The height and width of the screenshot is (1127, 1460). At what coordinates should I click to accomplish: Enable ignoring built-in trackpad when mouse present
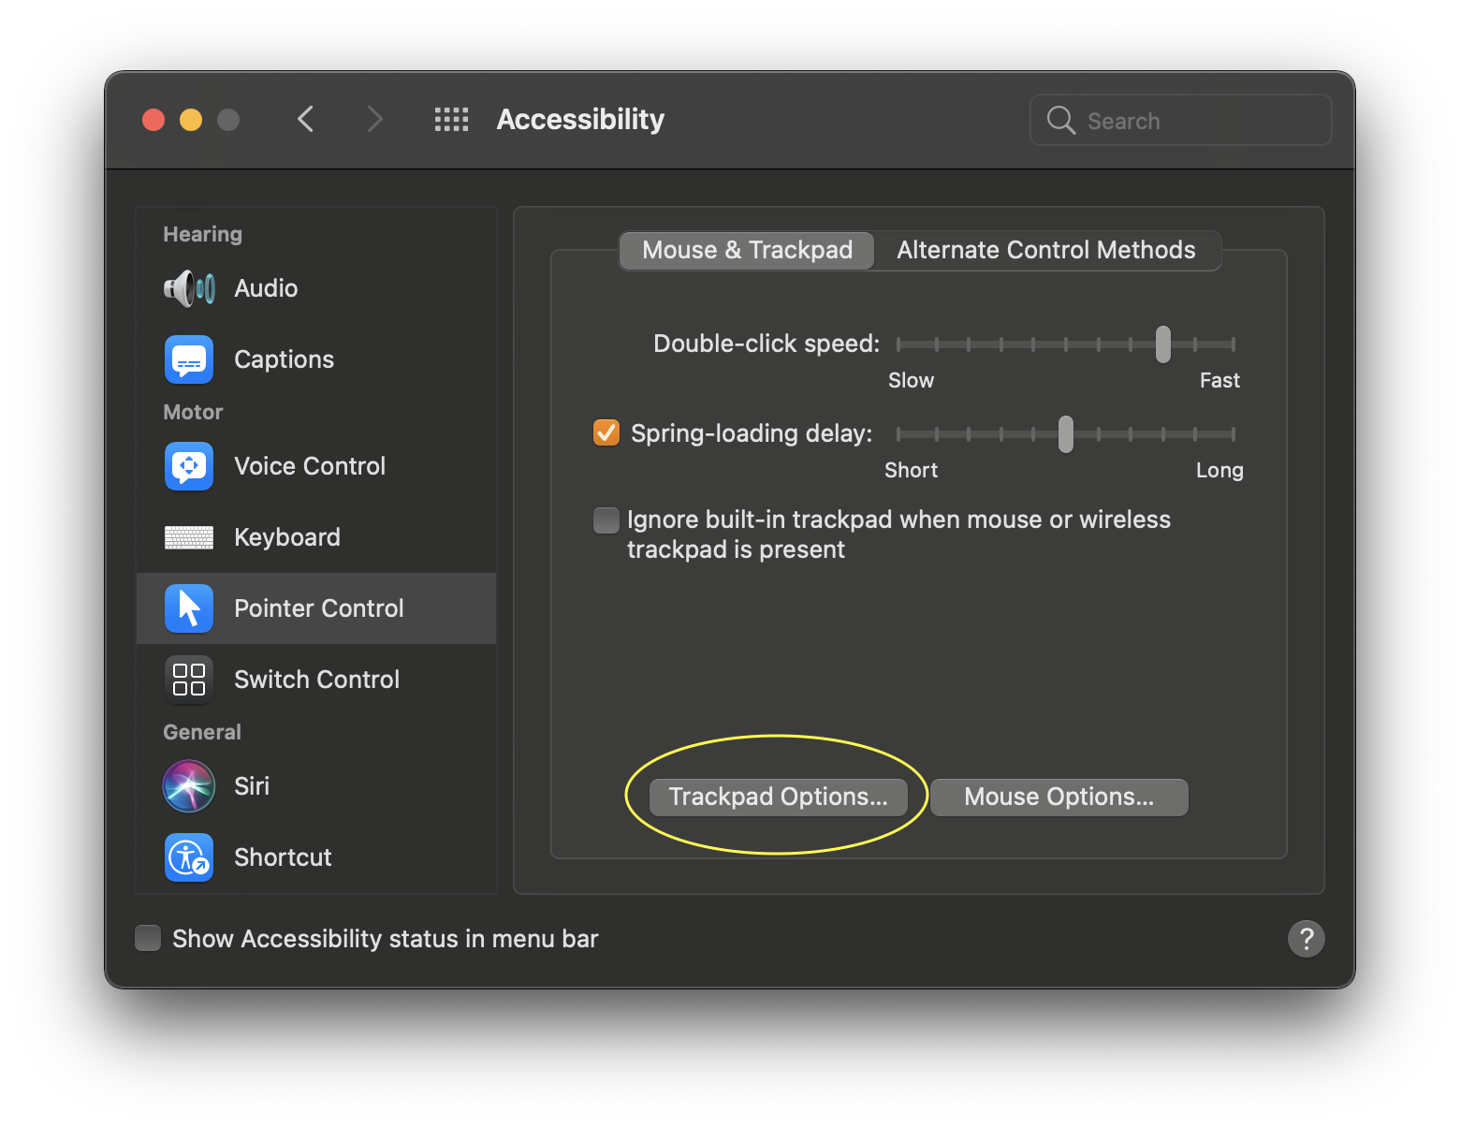click(606, 520)
